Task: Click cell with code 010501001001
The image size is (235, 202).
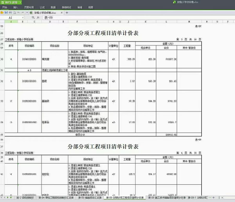Action: coord(29,81)
